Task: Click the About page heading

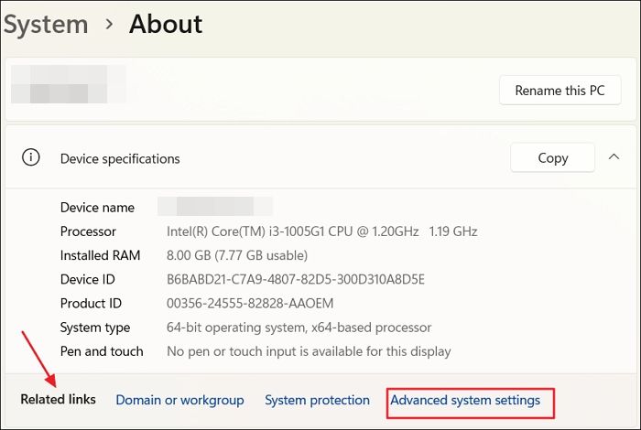Action: coord(166,25)
